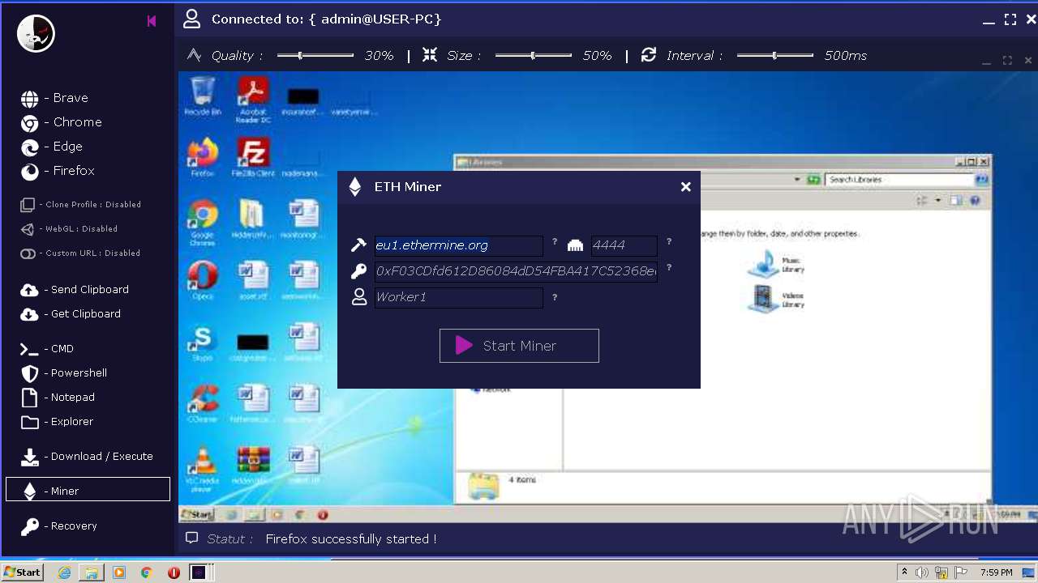
Task: Toggle the WebGL option
Action: click(x=69, y=229)
